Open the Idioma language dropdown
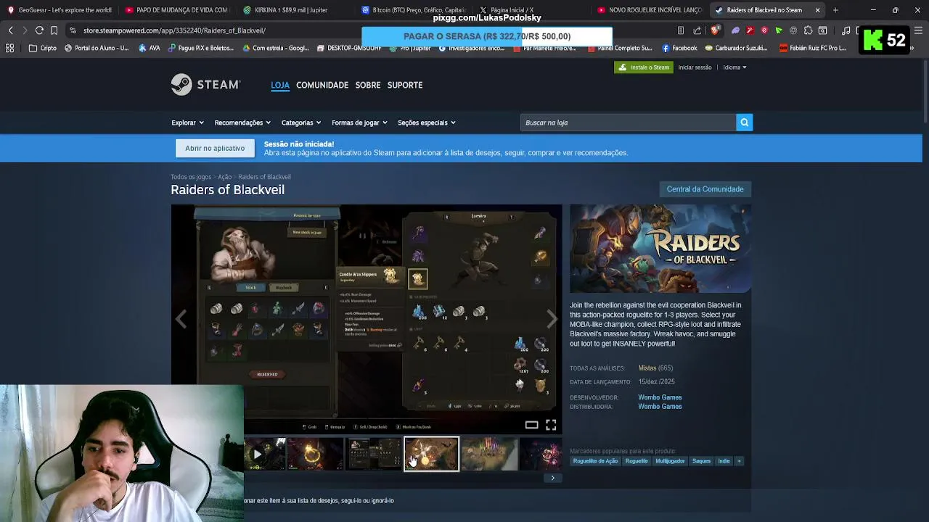The image size is (929, 522). tap(734, 67)
